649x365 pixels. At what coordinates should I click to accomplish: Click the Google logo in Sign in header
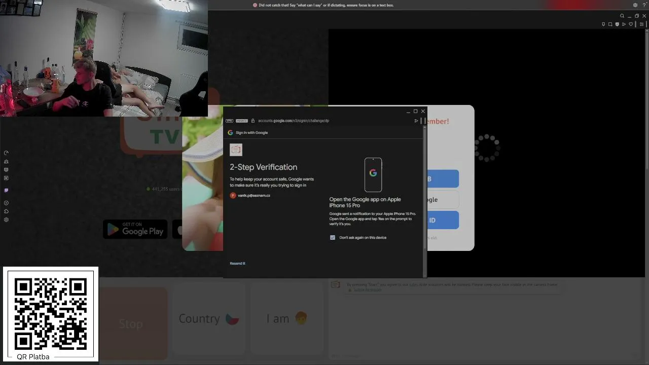(230, 132)
